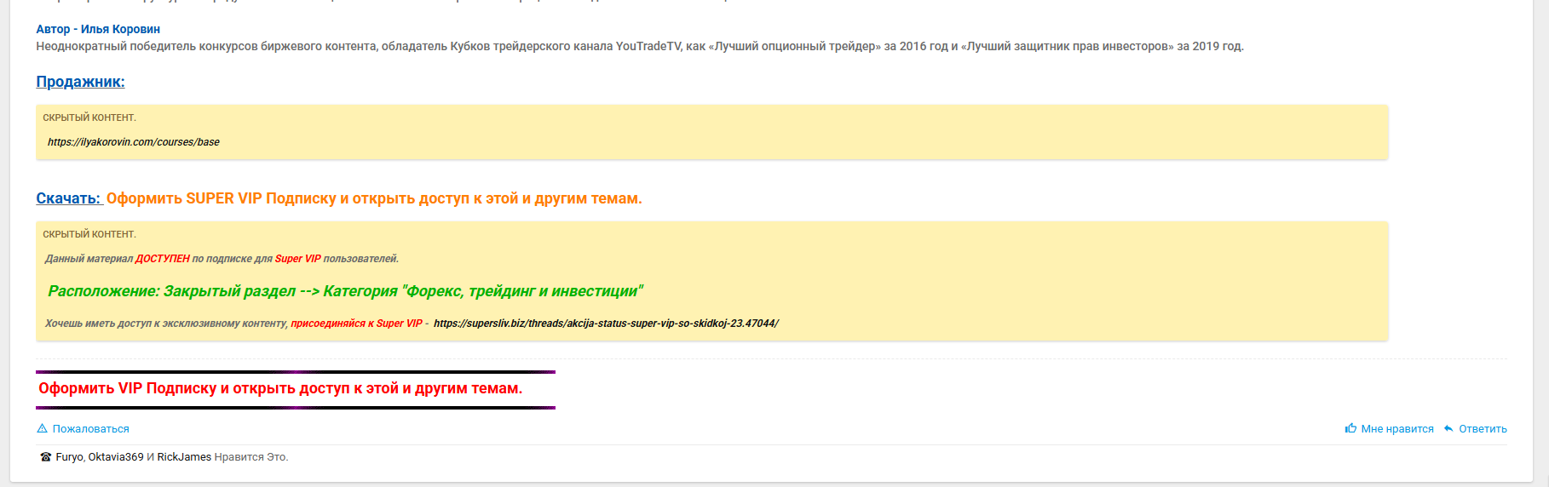Open the Пожаловаться report link

(90, 429)
